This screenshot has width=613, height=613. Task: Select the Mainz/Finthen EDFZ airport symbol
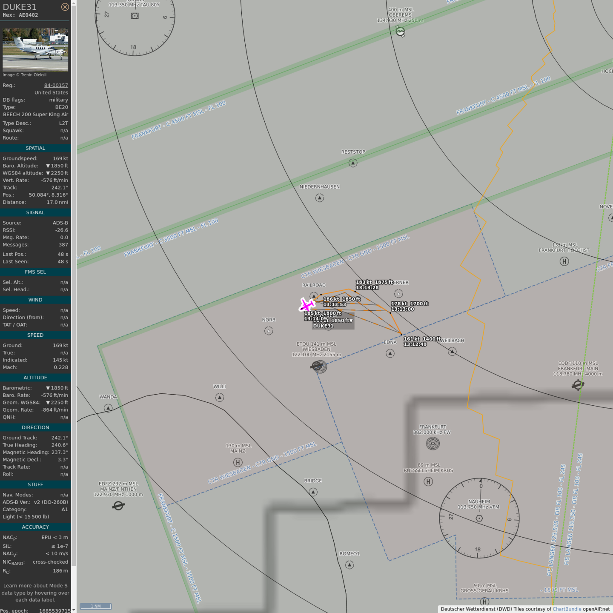pos(118,506)
